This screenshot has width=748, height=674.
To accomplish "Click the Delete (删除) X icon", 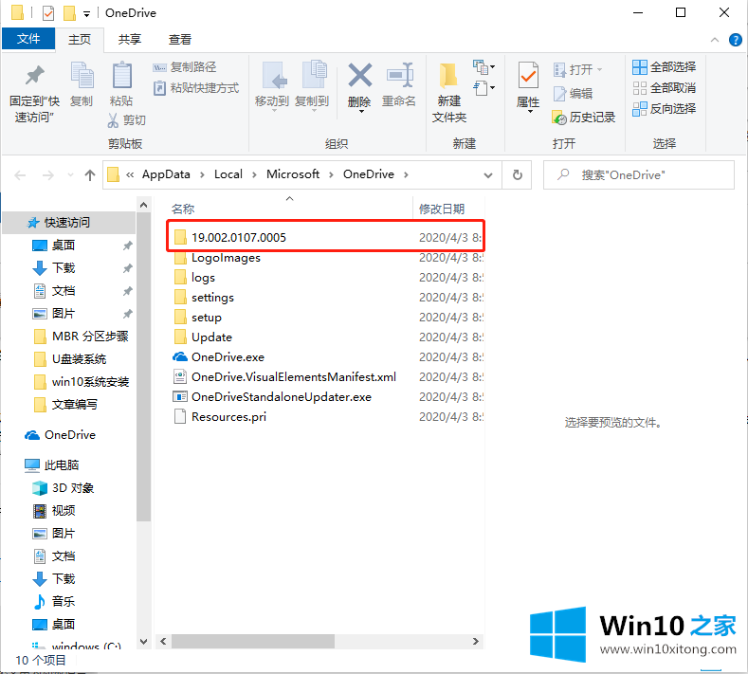I will [359, 76].
